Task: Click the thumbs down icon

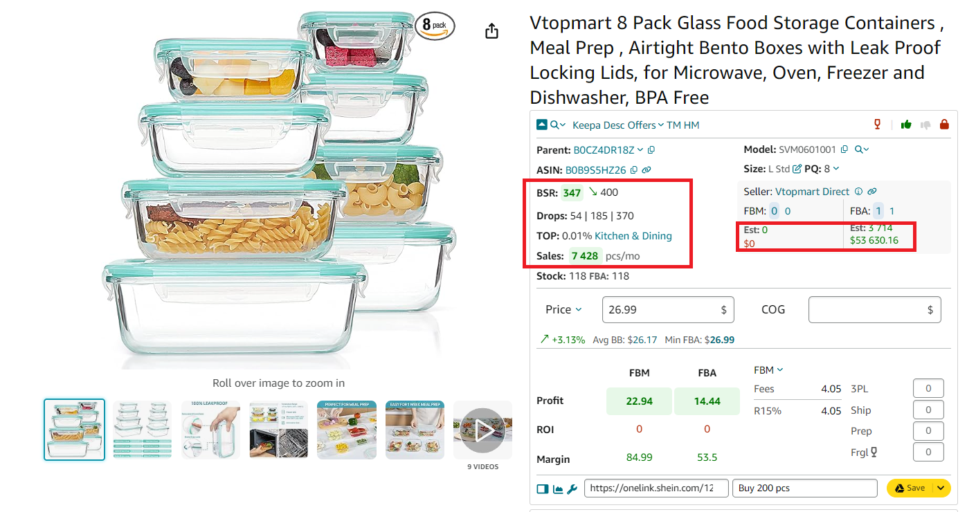Action: click(925, 124)
